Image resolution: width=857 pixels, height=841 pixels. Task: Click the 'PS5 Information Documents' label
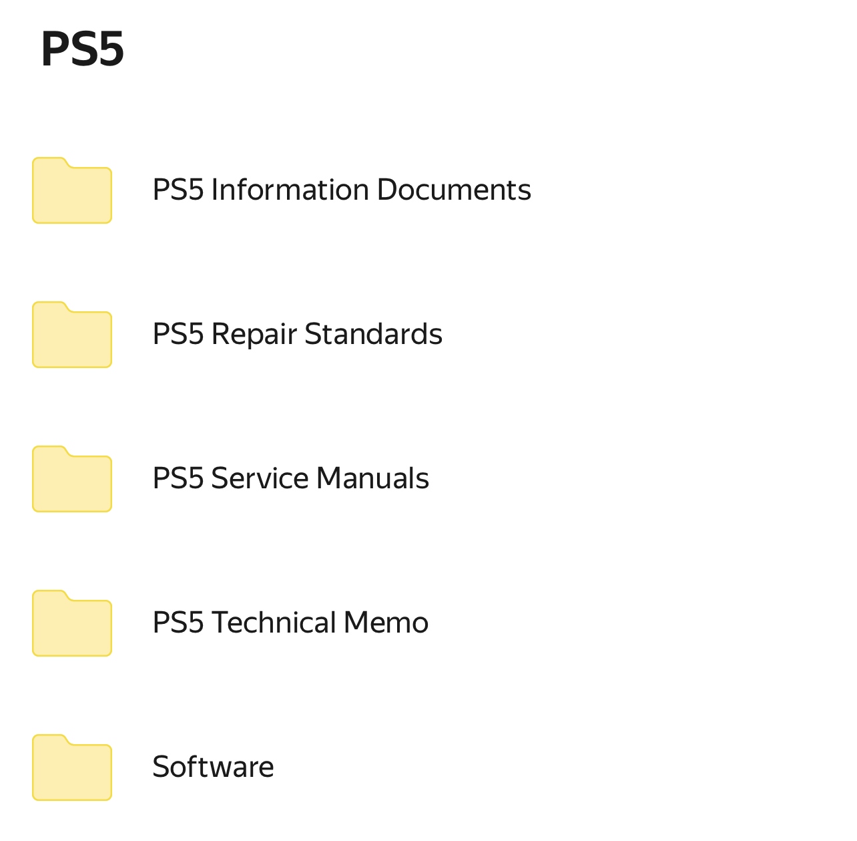coord(342,190)
